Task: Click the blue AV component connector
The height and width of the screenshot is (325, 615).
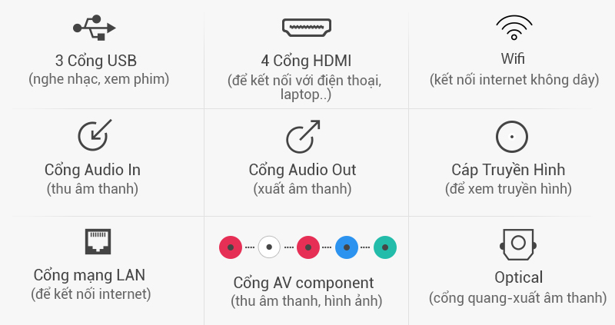Action: point(347,247)
